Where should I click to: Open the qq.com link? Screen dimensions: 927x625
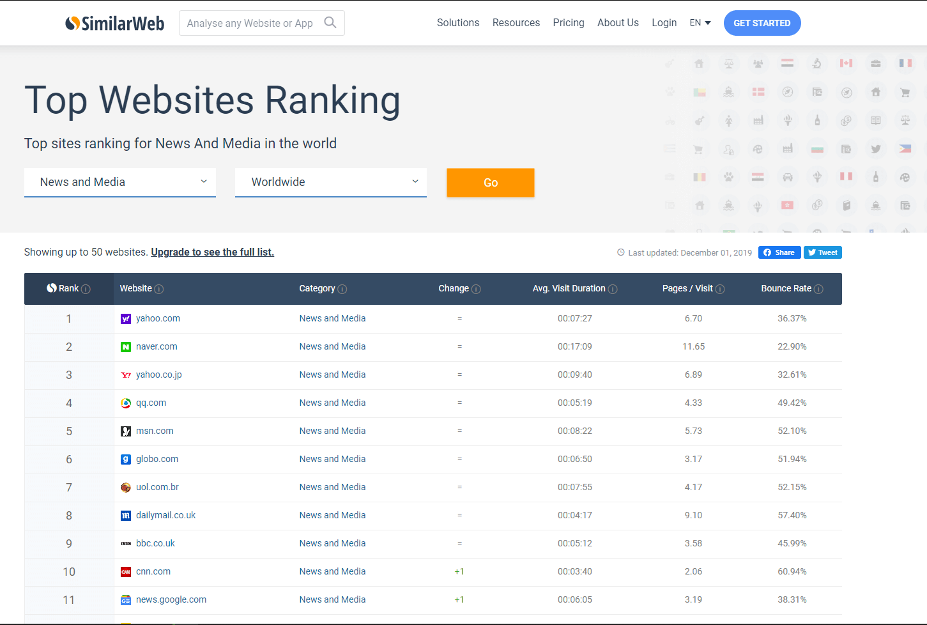[151, 403]
